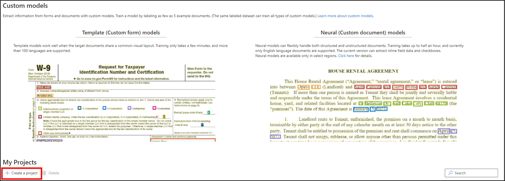Select the Neural (Custom document) models heading

(x=363, y=33)
